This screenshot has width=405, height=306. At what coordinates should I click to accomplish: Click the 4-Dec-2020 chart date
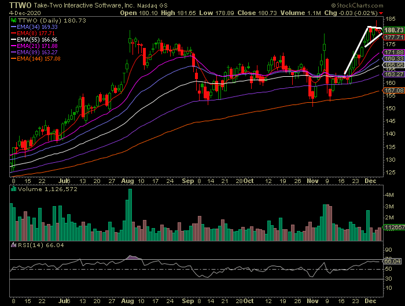(x=25, y=13)
